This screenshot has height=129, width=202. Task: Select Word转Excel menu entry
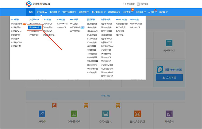coord(122,24)
